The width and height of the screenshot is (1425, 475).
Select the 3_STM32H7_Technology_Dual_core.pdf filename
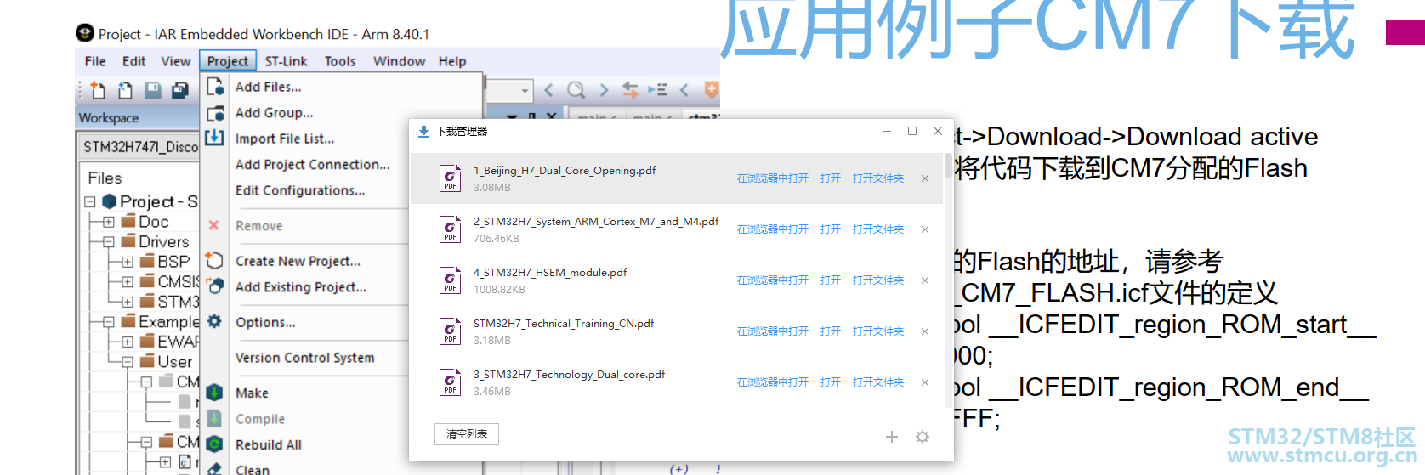click(x=570, y=374)
